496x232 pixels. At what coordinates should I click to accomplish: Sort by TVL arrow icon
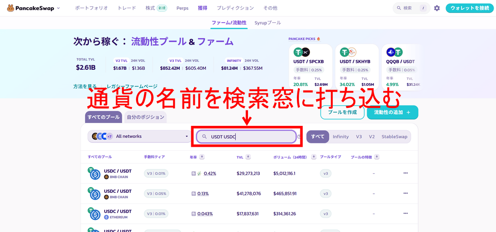[x=248, y=156]
